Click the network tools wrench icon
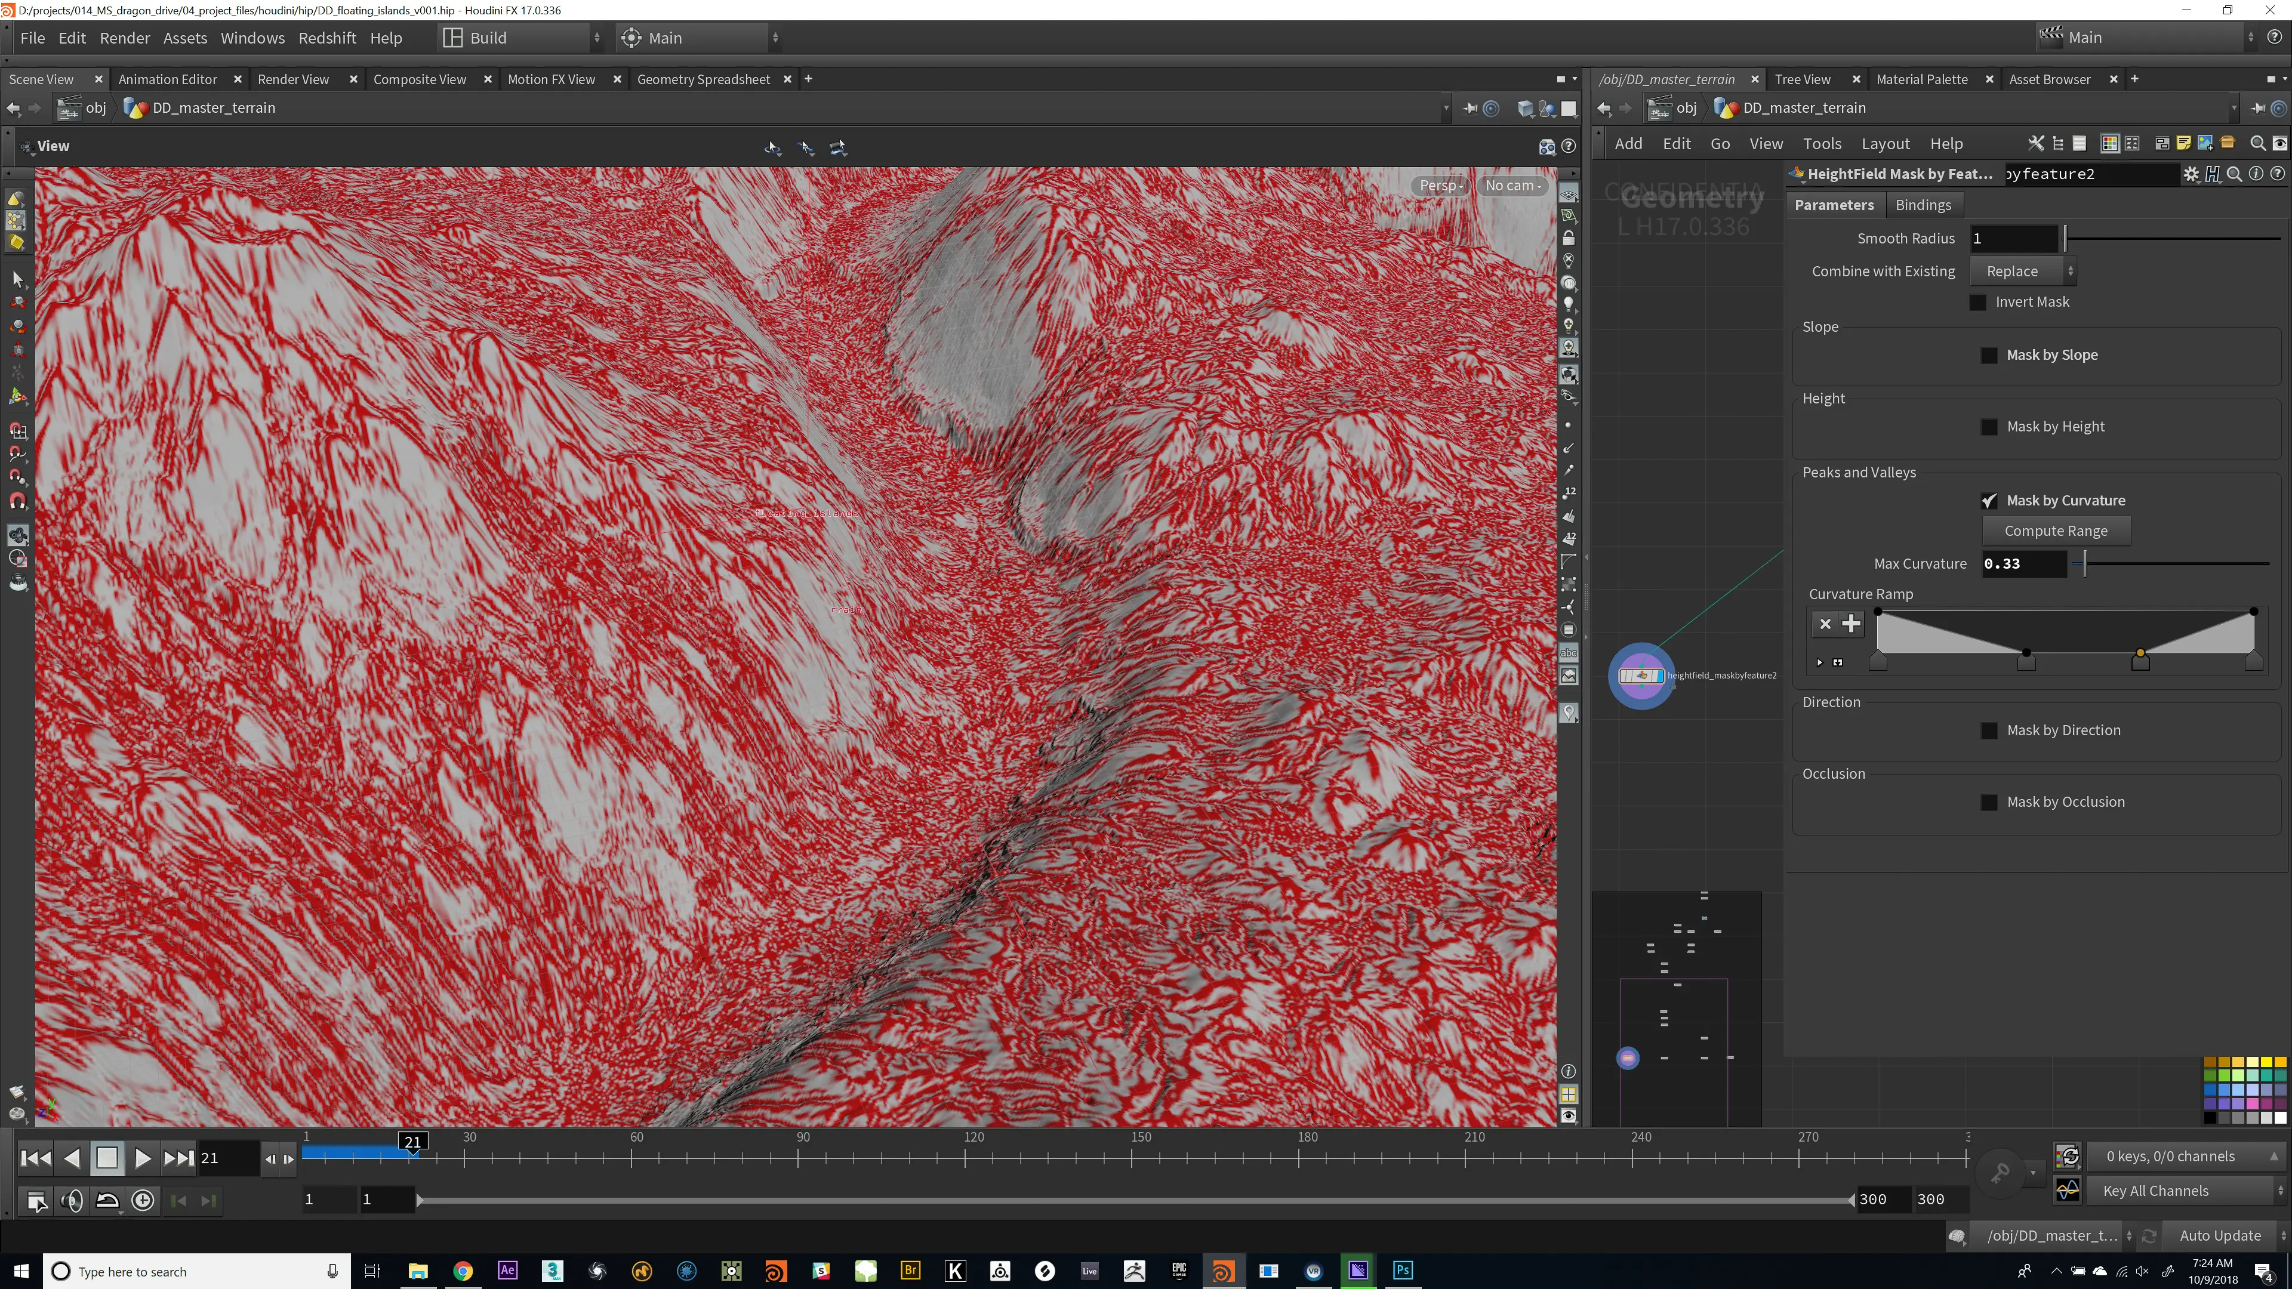The width and height of the screenshot is (2292, 1289). point(2036,143)
